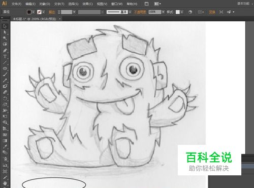254x188 pixels.
Task: Select the Gradient tool
Action: tap(5, 140)
